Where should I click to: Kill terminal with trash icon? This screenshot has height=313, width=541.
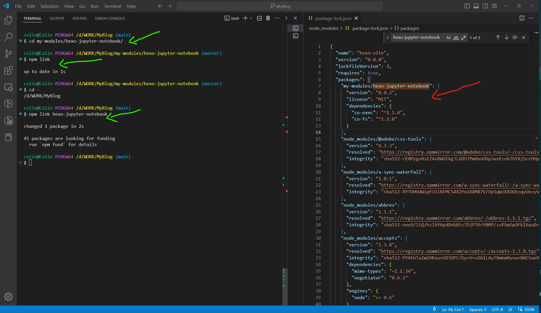tap(268, 18)
